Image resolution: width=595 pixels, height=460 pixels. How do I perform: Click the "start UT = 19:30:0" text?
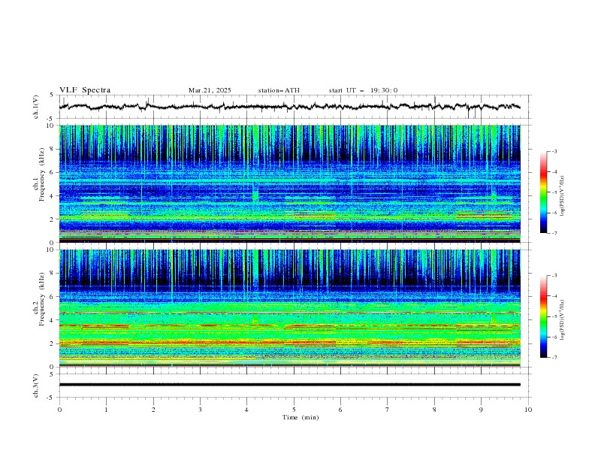(x=363, y=90)
